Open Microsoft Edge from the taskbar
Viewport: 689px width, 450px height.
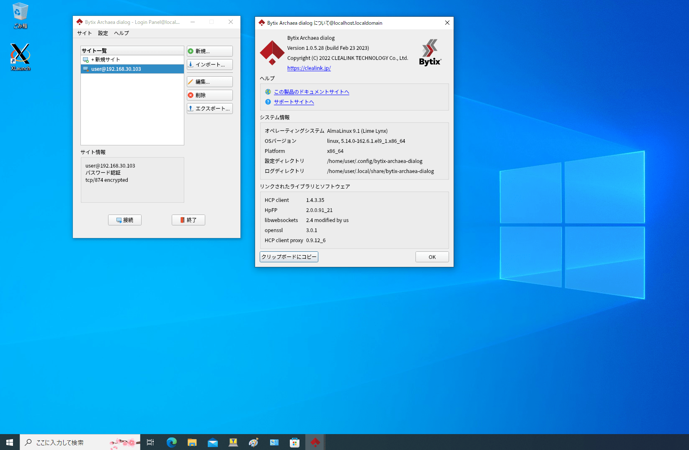click(171, 442)
